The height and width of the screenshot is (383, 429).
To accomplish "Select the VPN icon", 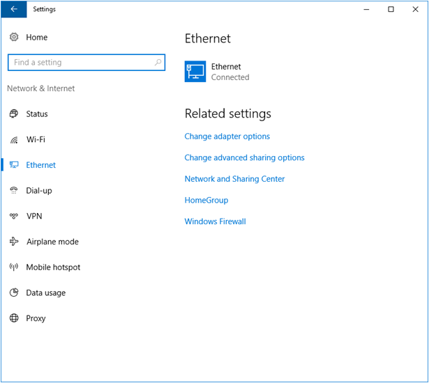I will (x=14, y=217).
